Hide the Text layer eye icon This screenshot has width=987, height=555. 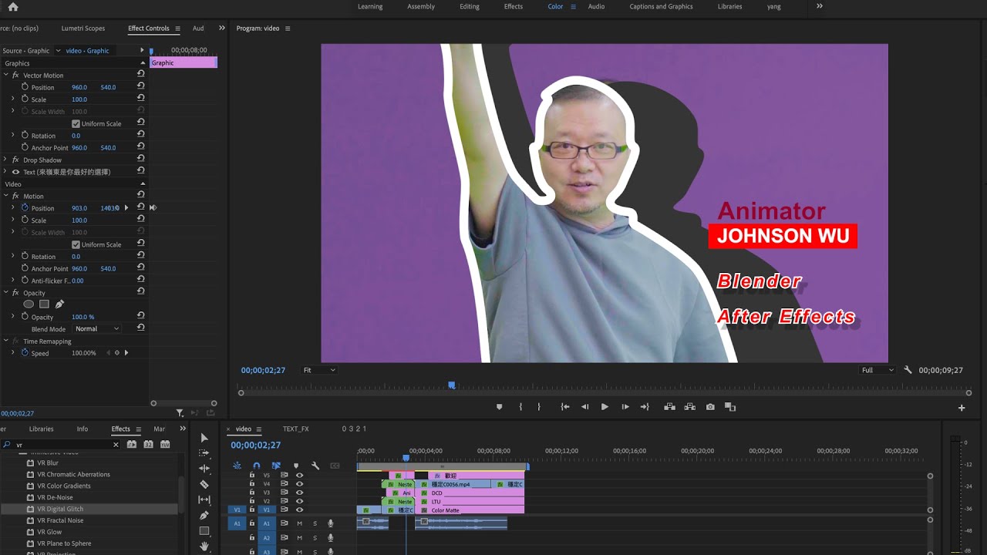pyautogui.click(x=15, y=172)
